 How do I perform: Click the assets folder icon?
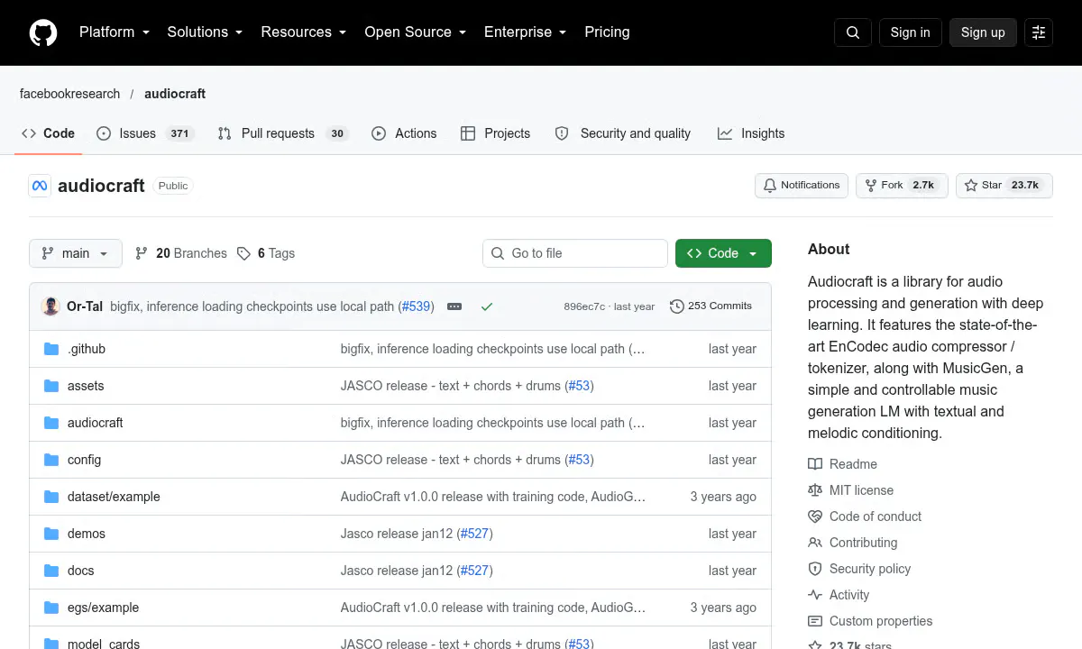click(51, 386)
